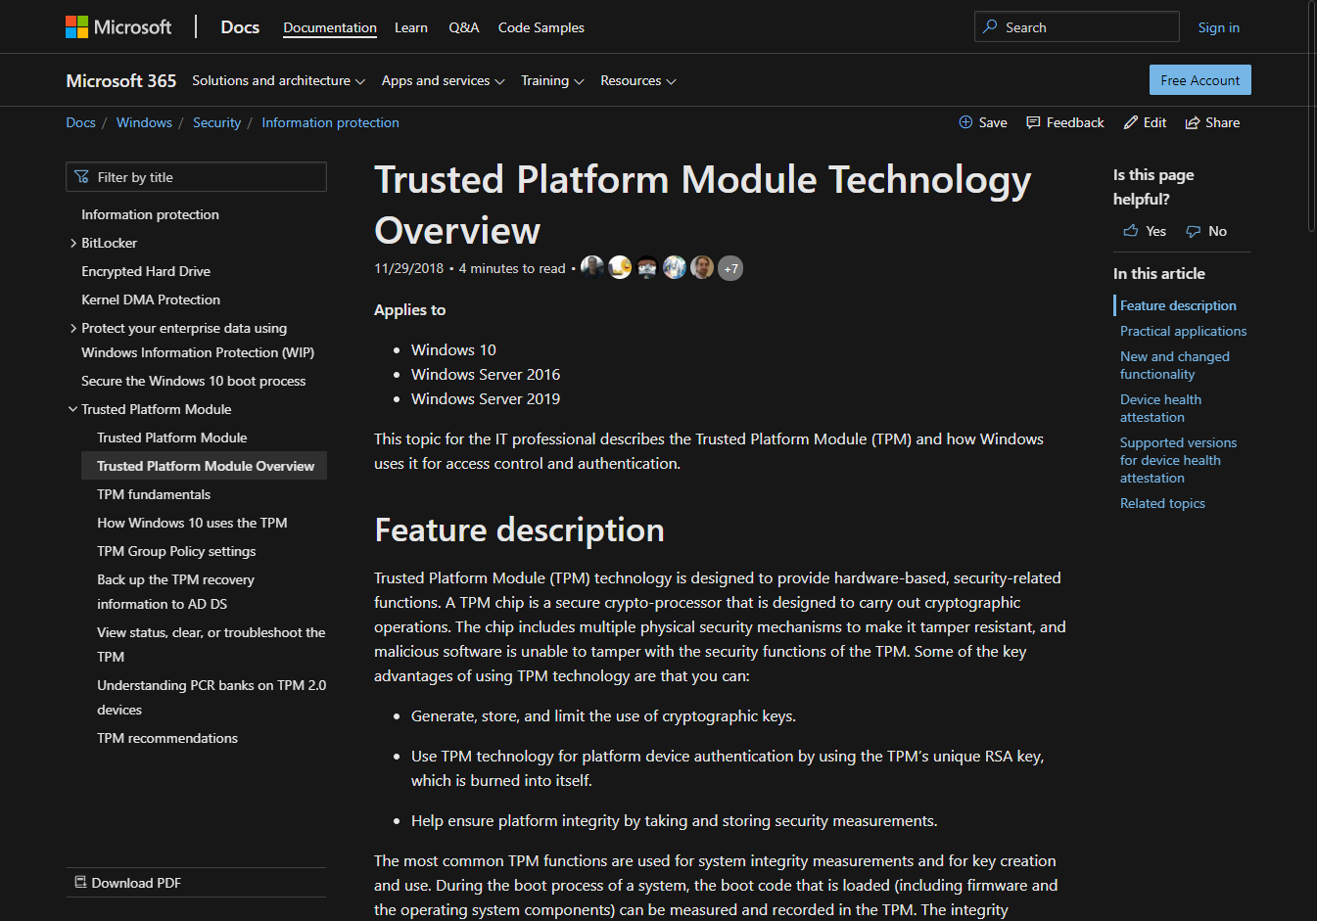Click the Edit pencil icon

coord(1131,122)
